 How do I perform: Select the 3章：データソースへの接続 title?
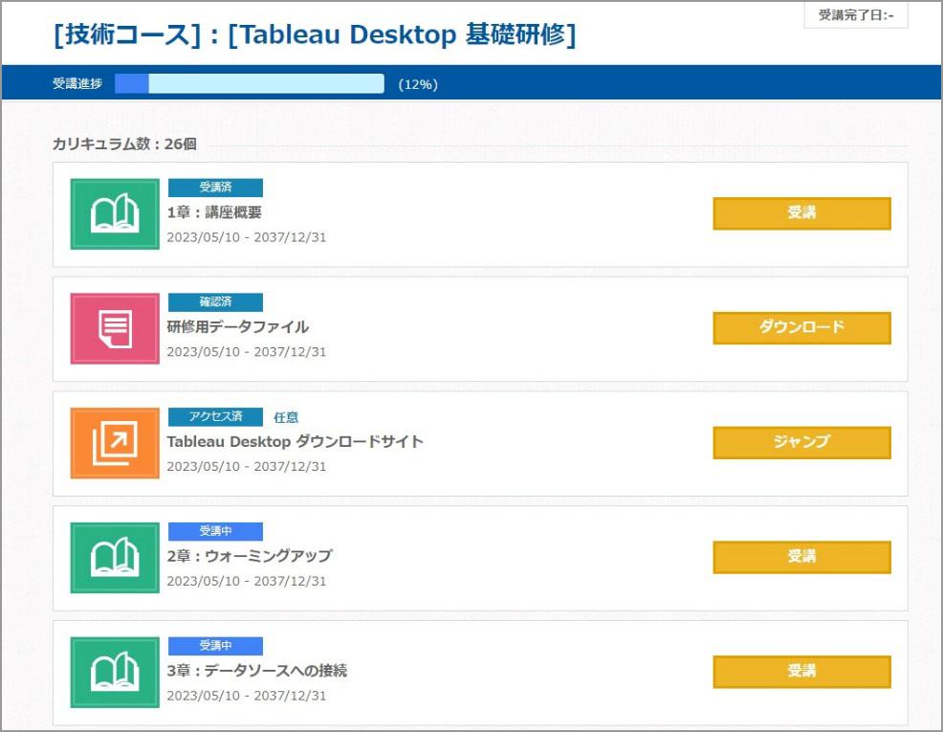coord(256,671)
